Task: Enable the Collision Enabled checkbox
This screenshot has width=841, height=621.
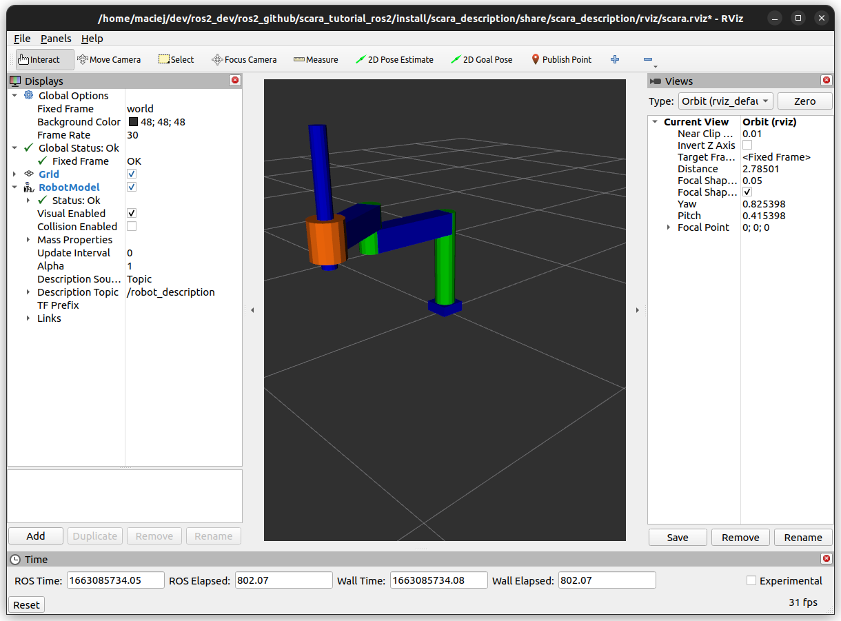Action: [x=132, y=227]
